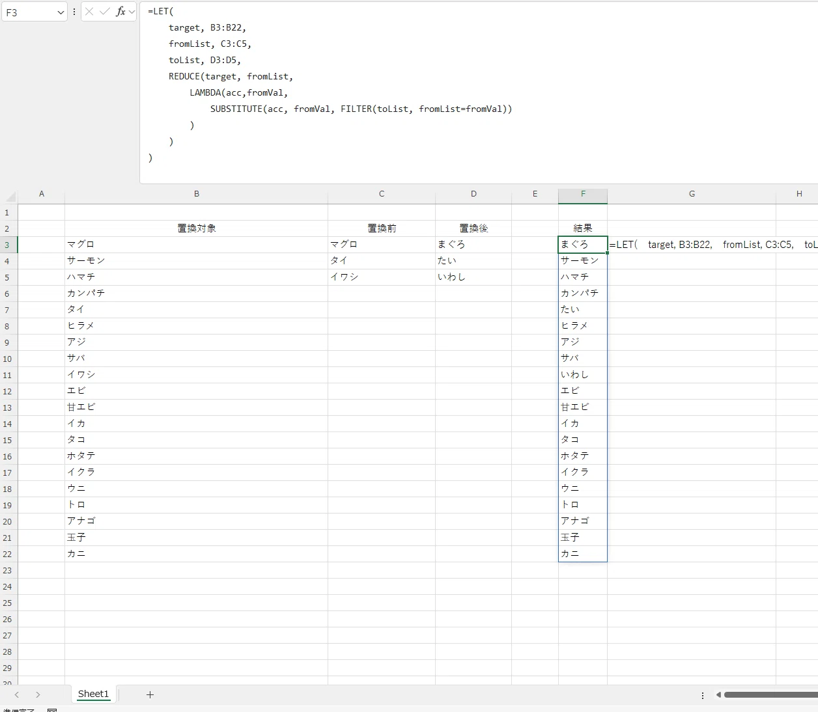
Task: Select result cell F7 たい
Action: (583, 310)
